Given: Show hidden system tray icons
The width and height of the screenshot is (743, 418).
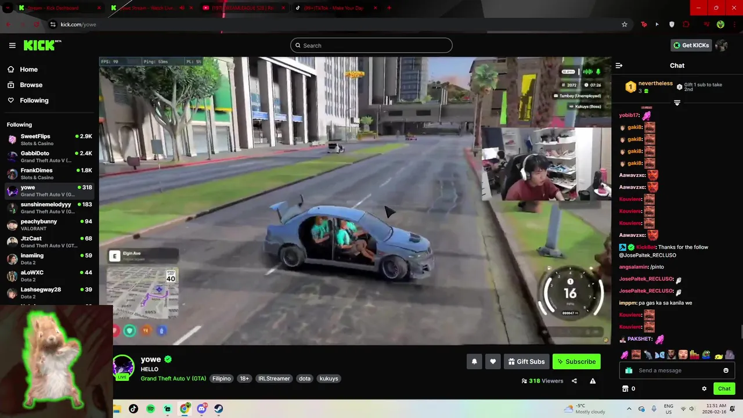Looking at the screenshot, I should click(629, 409).
